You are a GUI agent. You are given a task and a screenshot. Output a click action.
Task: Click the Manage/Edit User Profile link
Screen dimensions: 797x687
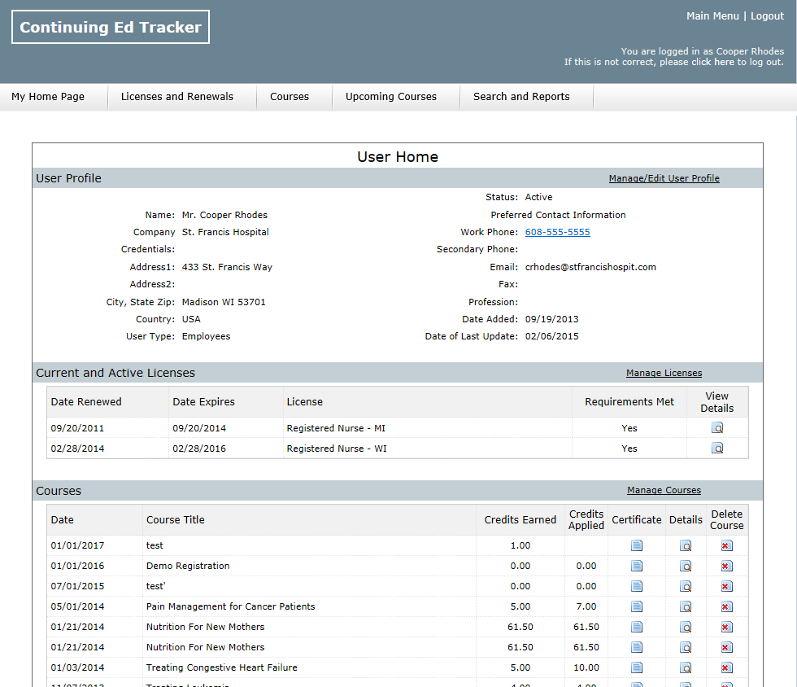coord(664,178)
